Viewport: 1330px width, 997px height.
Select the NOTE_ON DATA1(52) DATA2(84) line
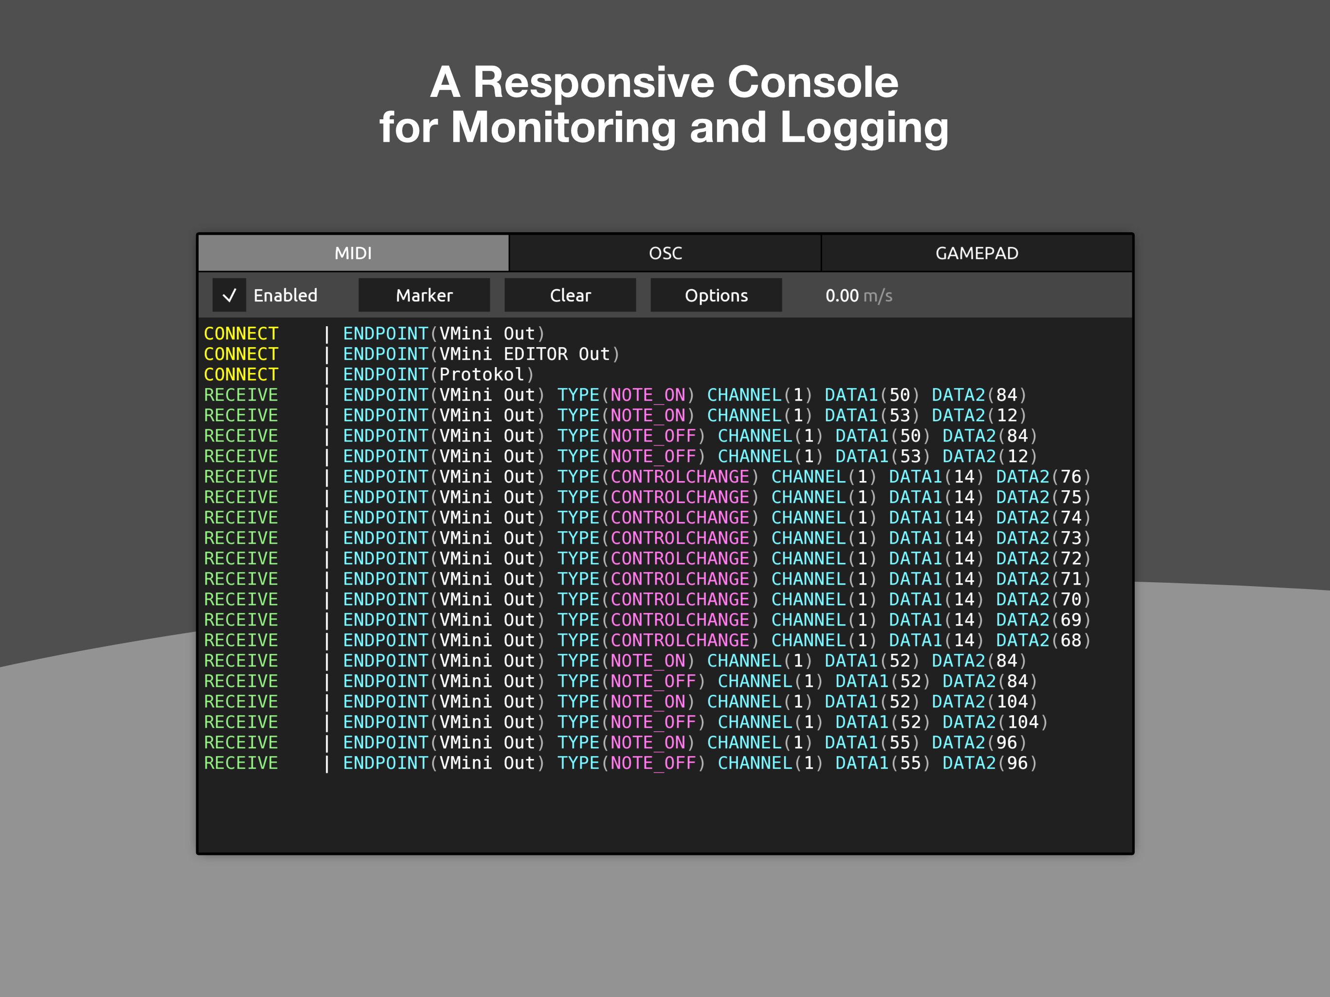[616, 661]
